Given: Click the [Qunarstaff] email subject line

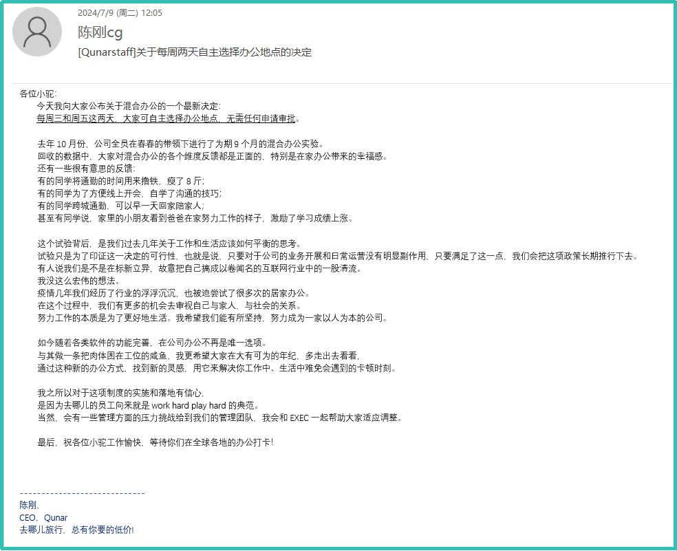Looking at the screenshot, I should 195,52.
